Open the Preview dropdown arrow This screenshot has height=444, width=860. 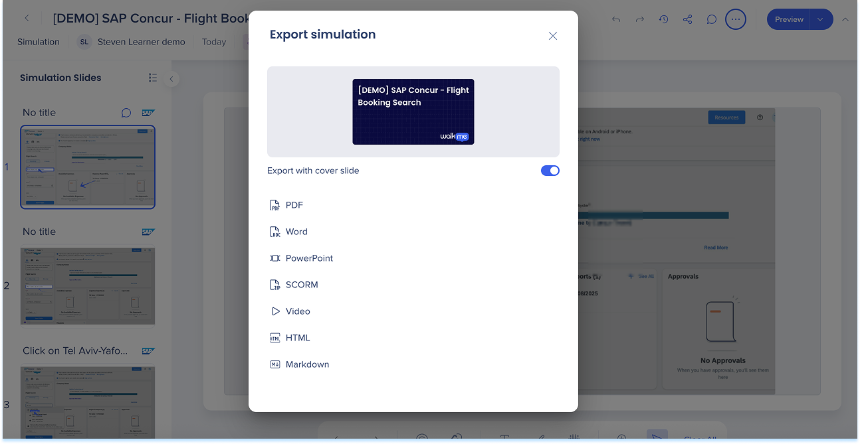821,19
